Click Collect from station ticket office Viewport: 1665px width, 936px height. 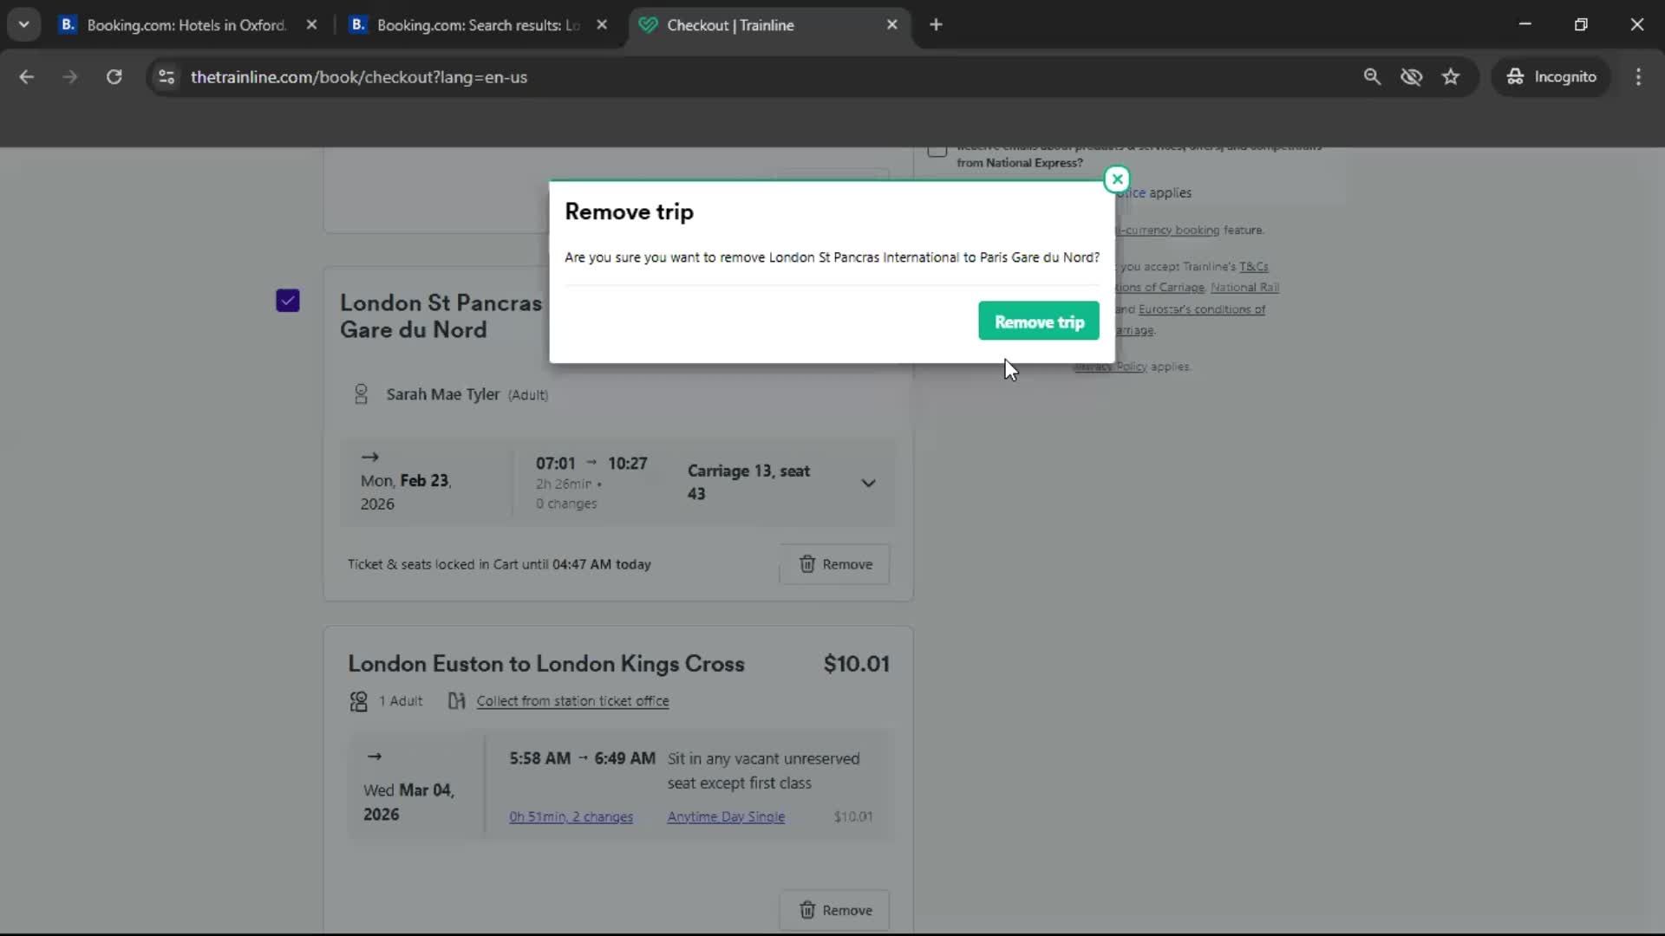[574, 701]
